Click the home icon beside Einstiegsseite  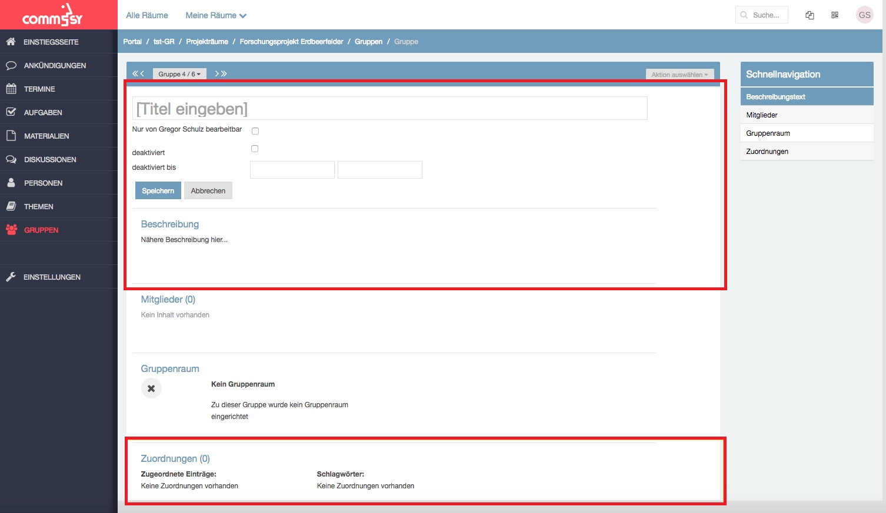pos(11,42)
